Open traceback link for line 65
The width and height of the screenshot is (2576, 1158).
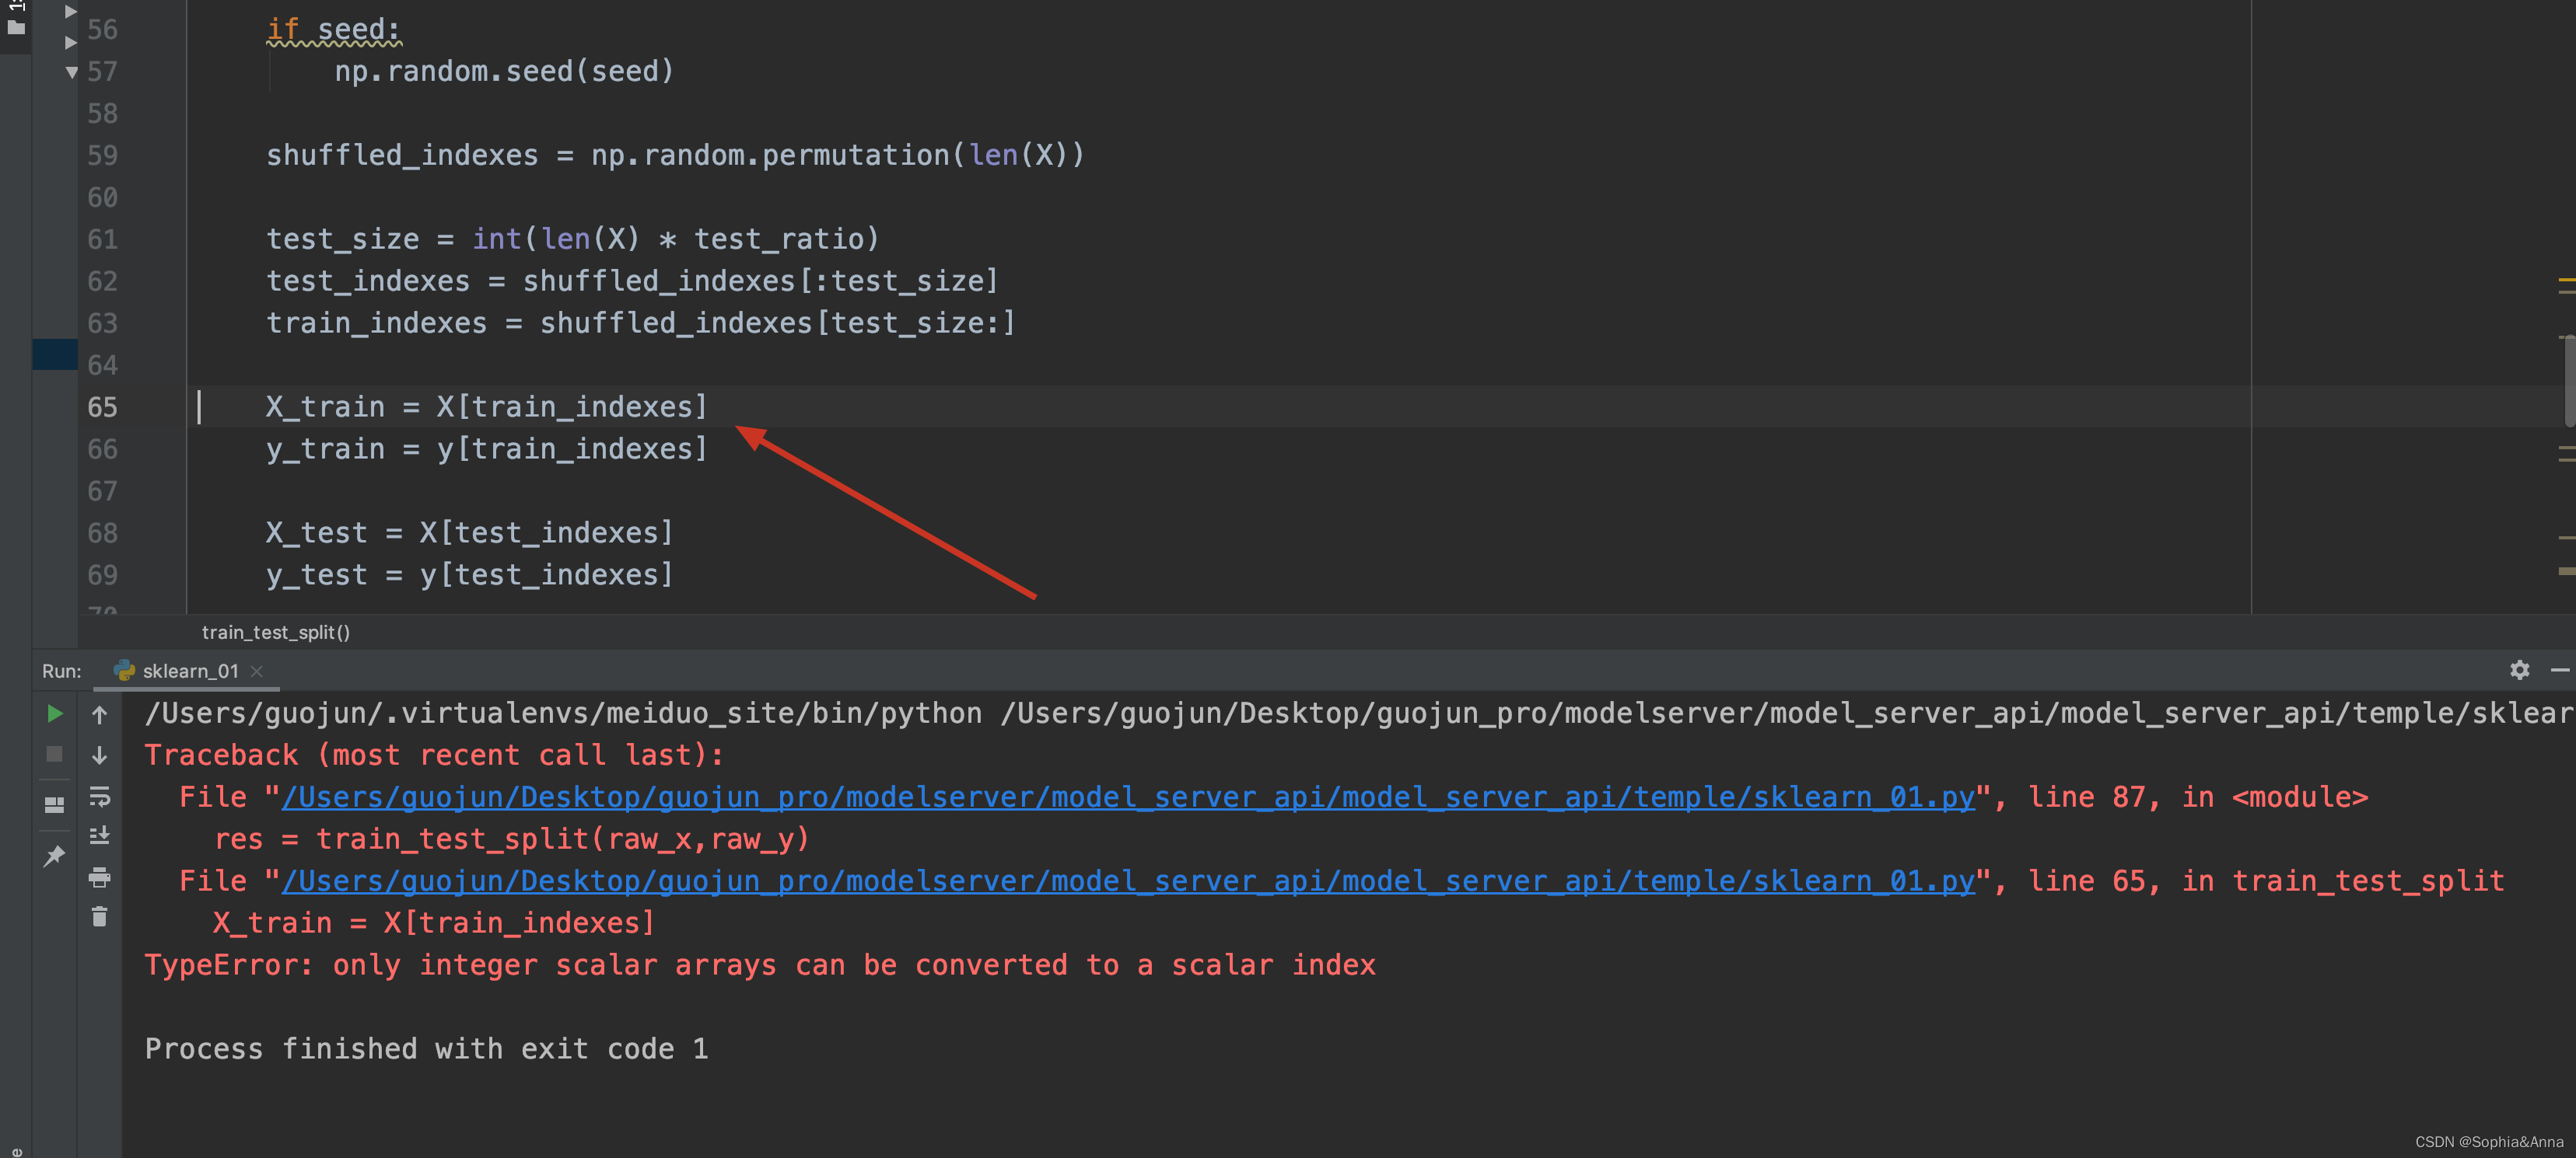coord(1127,881)
